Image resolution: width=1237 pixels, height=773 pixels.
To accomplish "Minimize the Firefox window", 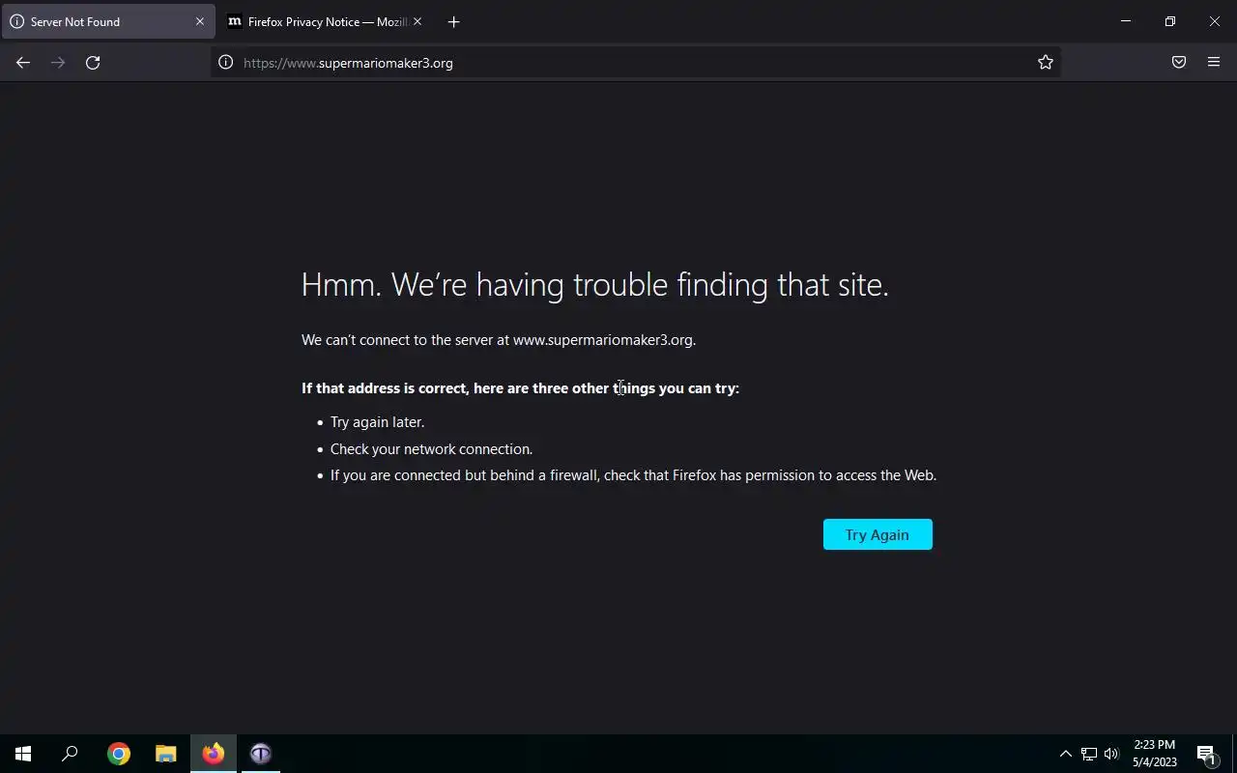I will click(x=1126, y=21).
